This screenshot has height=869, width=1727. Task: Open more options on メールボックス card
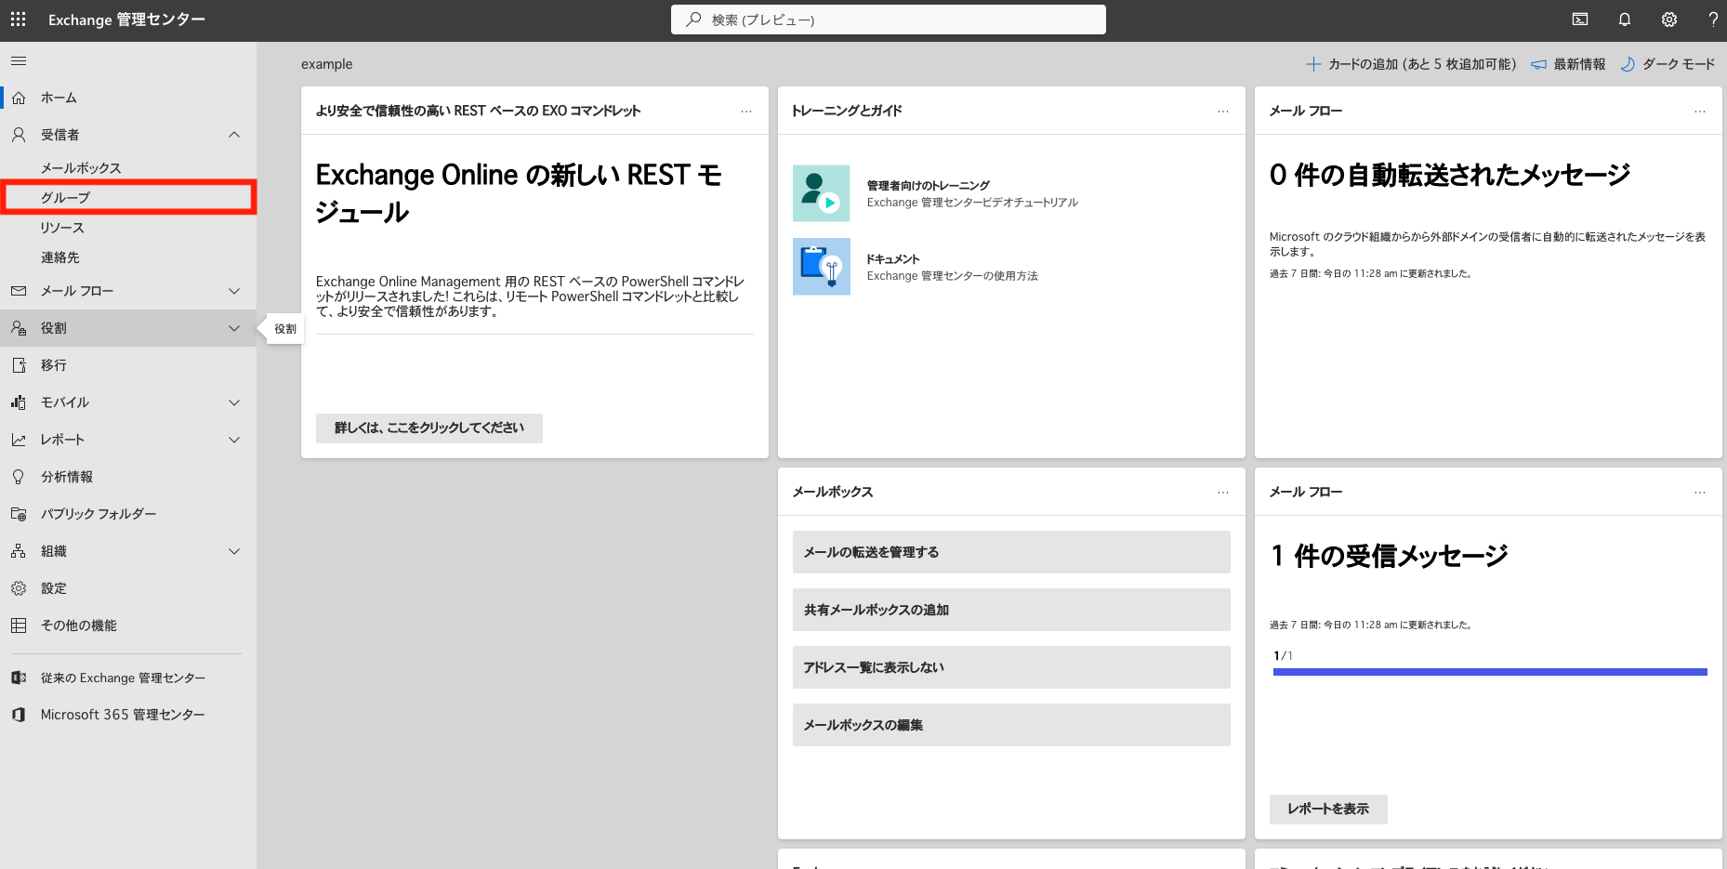1223,493
